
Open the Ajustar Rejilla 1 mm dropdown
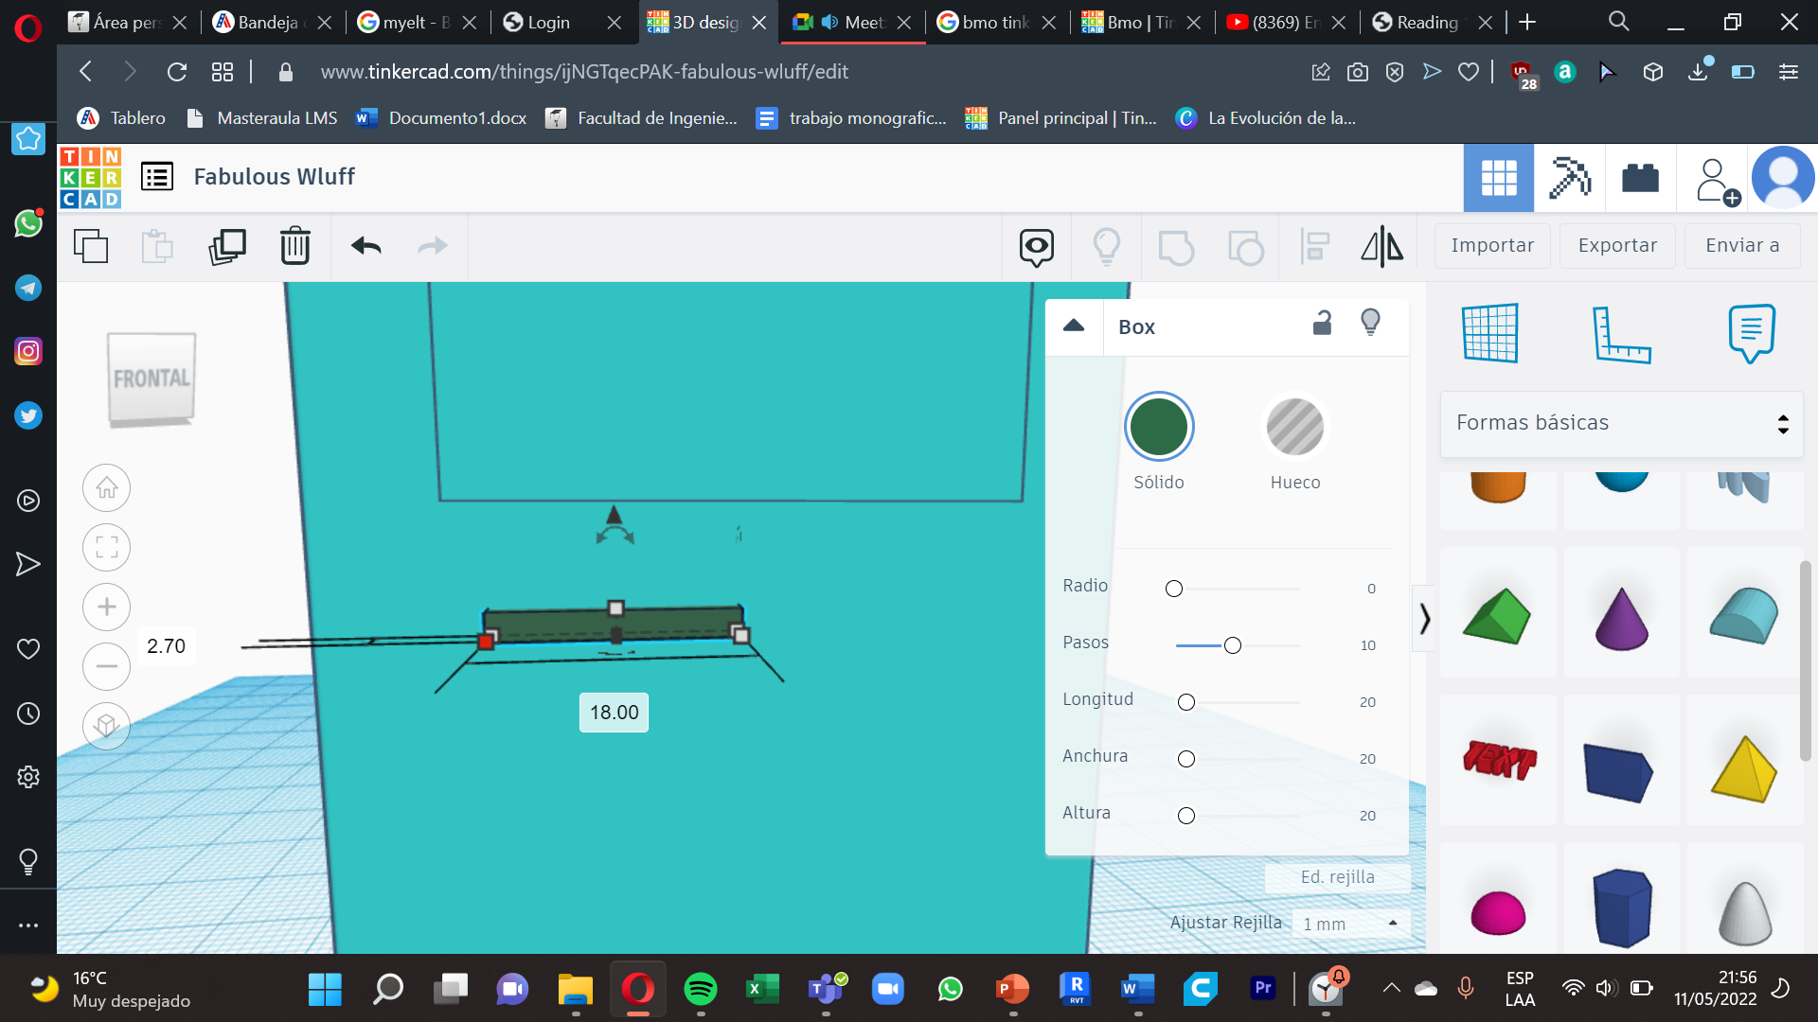(x=1349, y=923)
